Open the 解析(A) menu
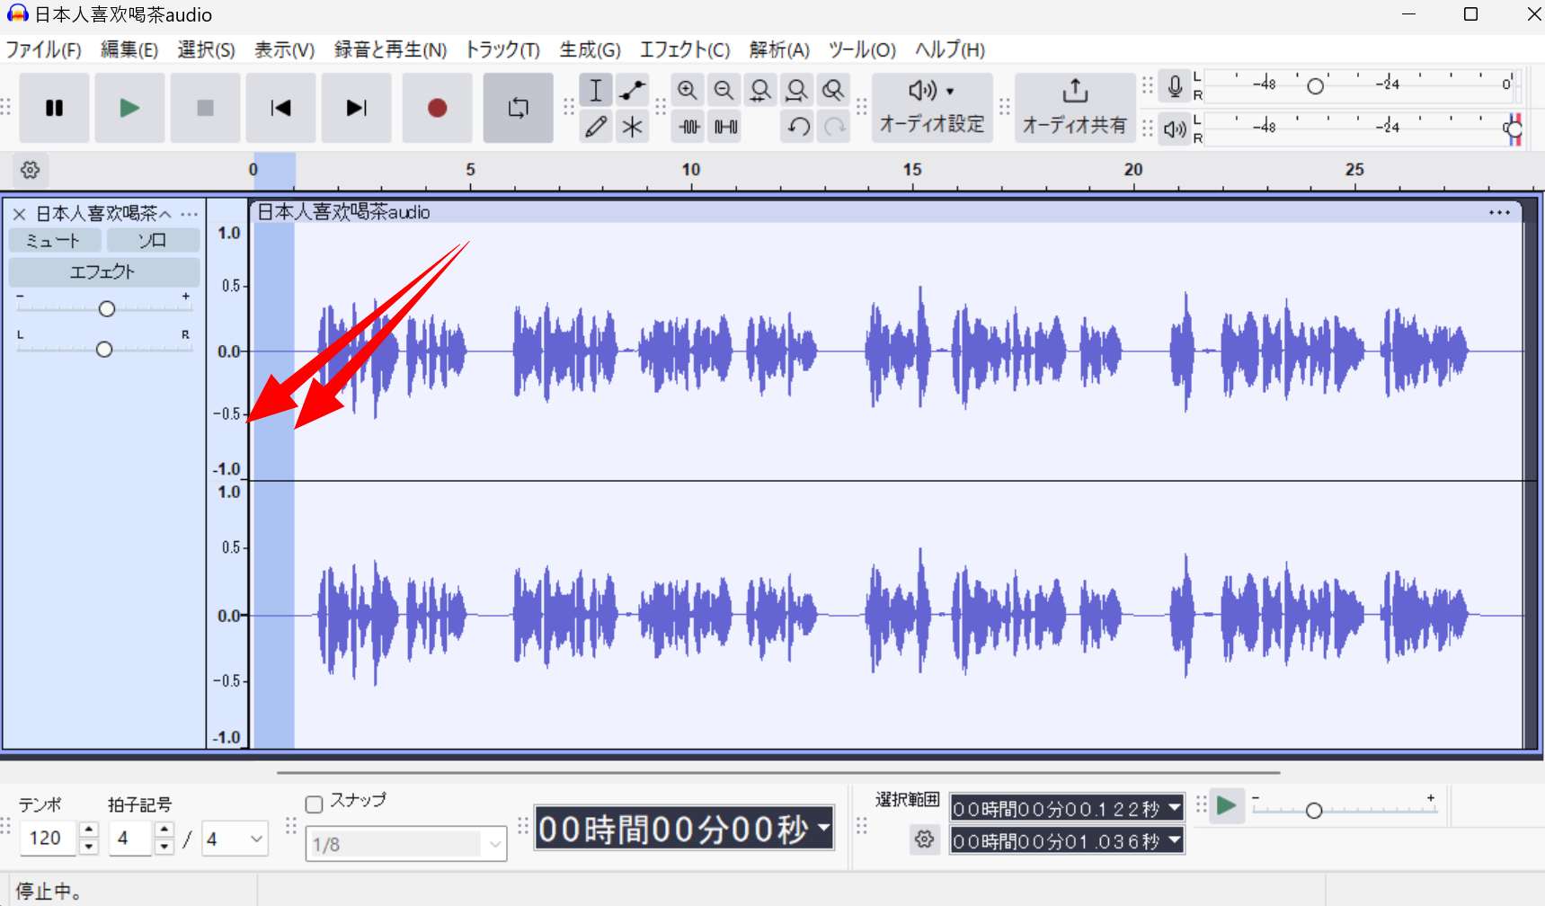The image size is (1545, 906). 779,50
